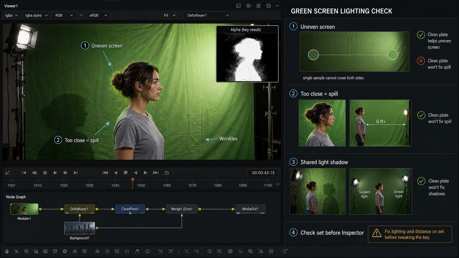This screenshot has height=258, width=459.
Task: Select the hand pan tool
Action: [x=7, y=251]
